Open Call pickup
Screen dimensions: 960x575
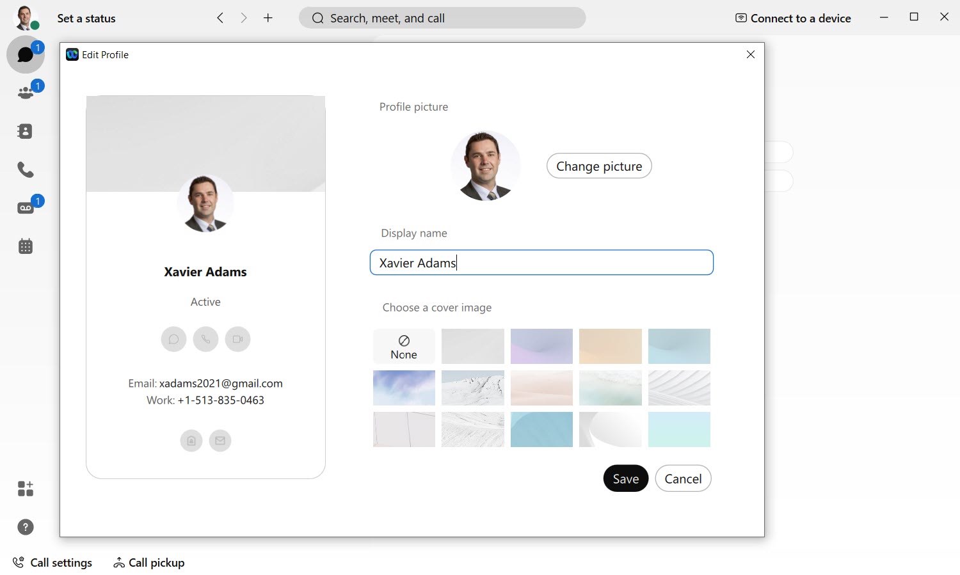[149, 563]
